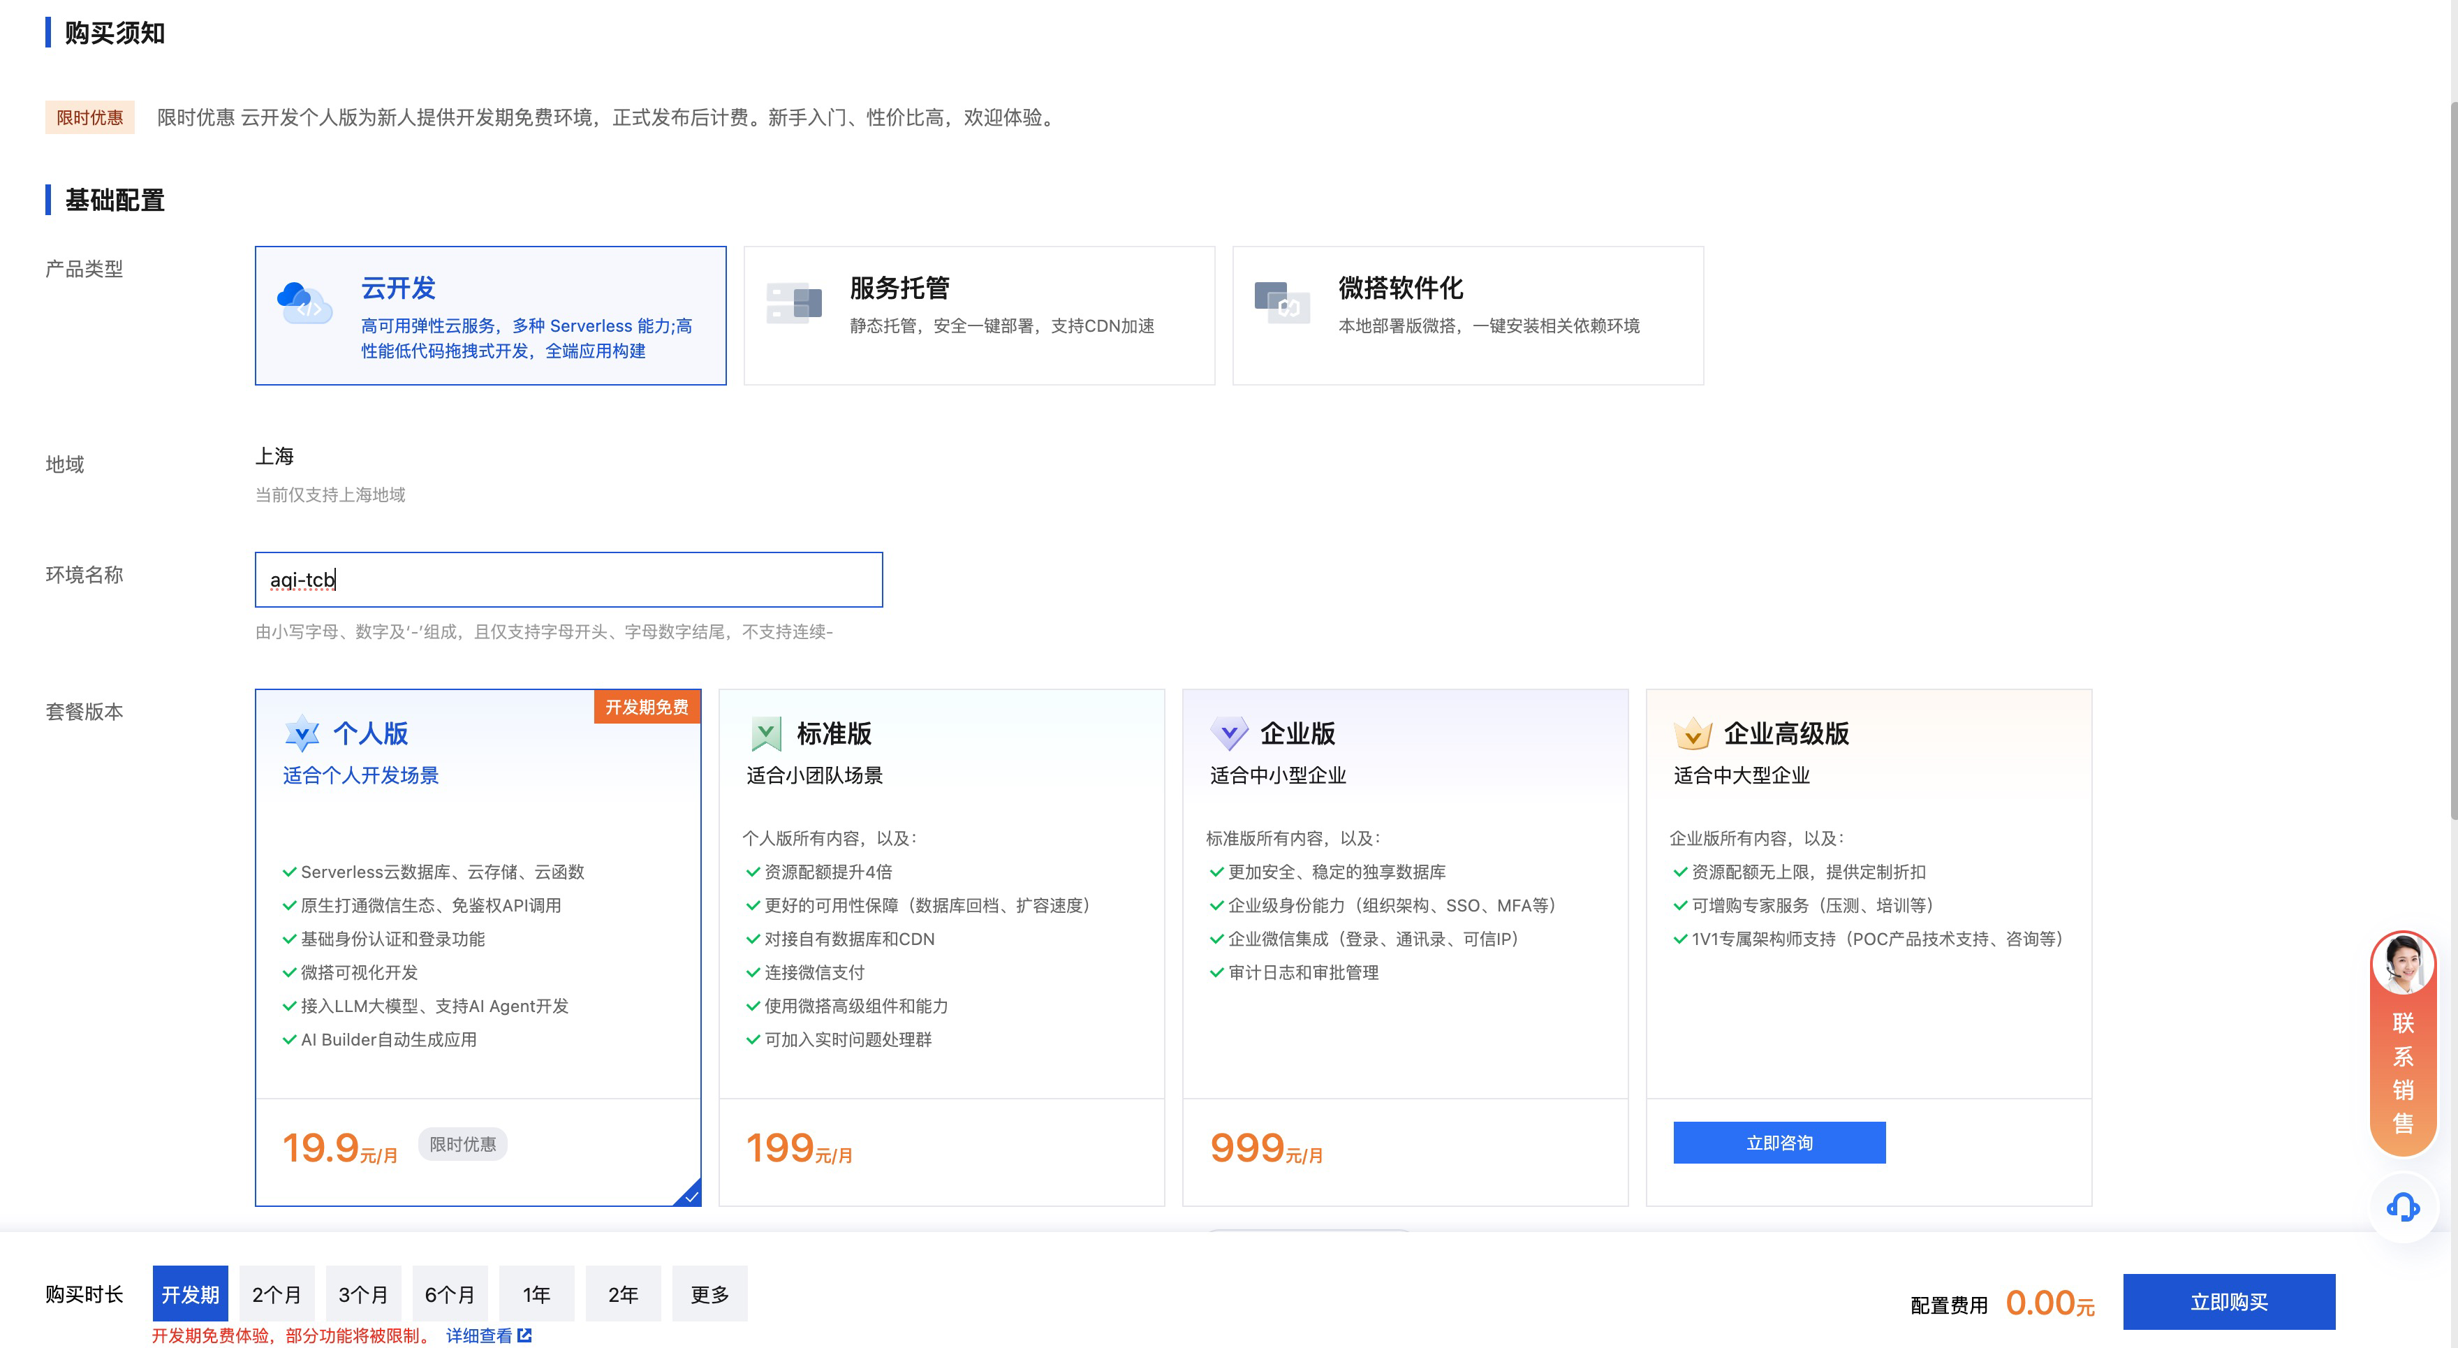Click the external link icon after 详细查看
The width and height of the screenshot is (2458, 1348).
[x=525, y=1335]
